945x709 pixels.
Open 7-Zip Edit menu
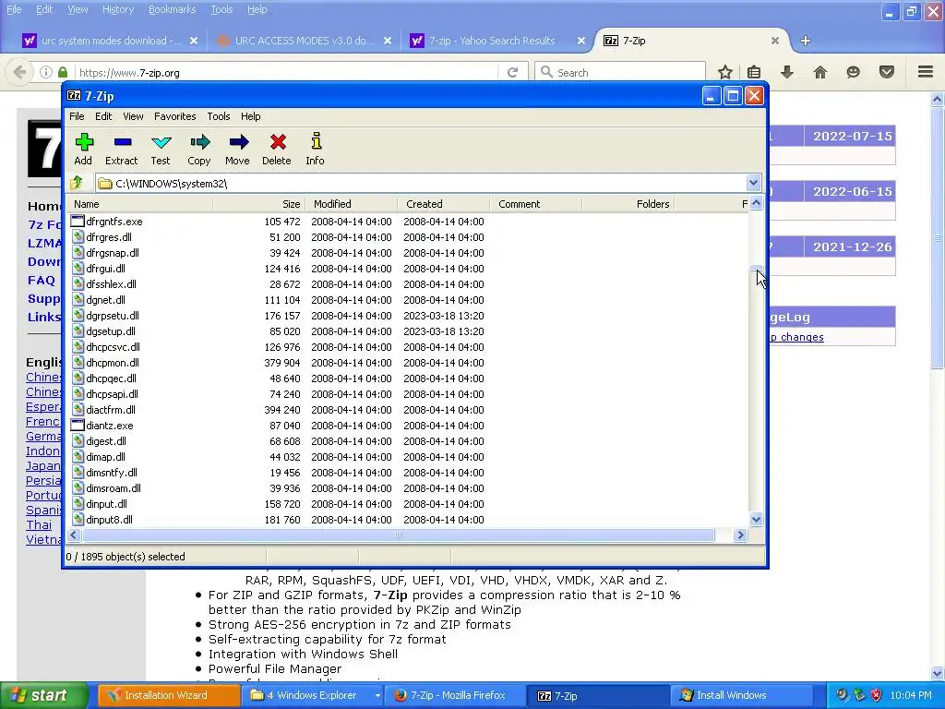tap(103, 116)
